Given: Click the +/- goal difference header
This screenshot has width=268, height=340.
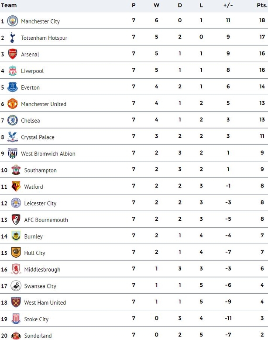Looking at the screenshot, I should coord(228,5).
